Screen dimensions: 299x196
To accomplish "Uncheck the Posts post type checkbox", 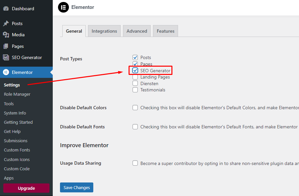I will click(135, 57).
